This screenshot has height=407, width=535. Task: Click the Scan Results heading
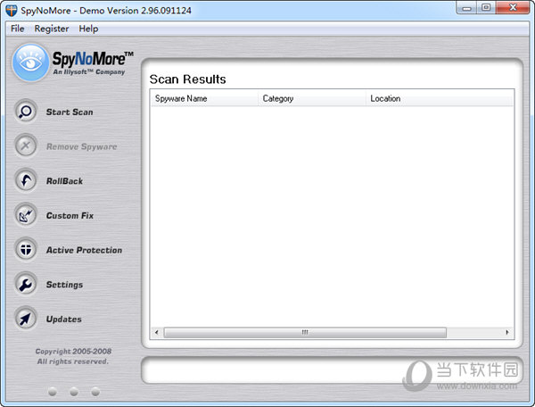tap(187, 79)
